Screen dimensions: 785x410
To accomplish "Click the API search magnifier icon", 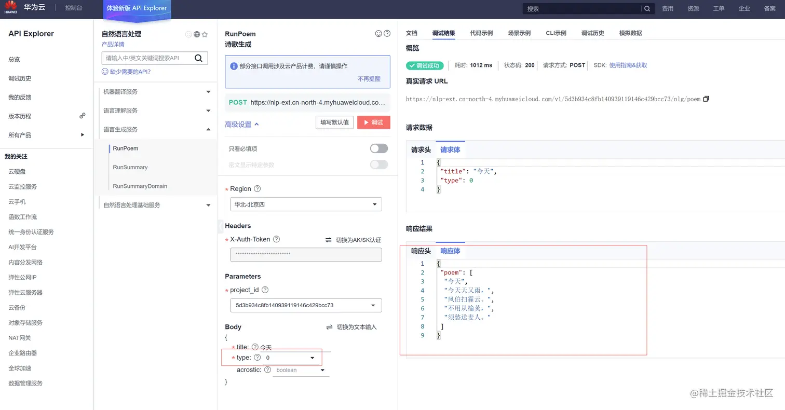I will [198, 58].
